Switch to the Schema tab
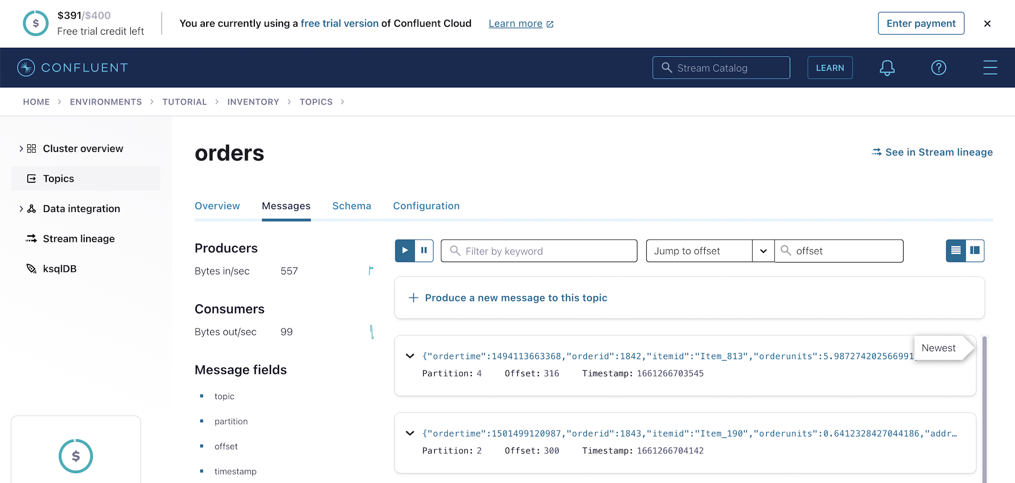 [x=351, y=206]
